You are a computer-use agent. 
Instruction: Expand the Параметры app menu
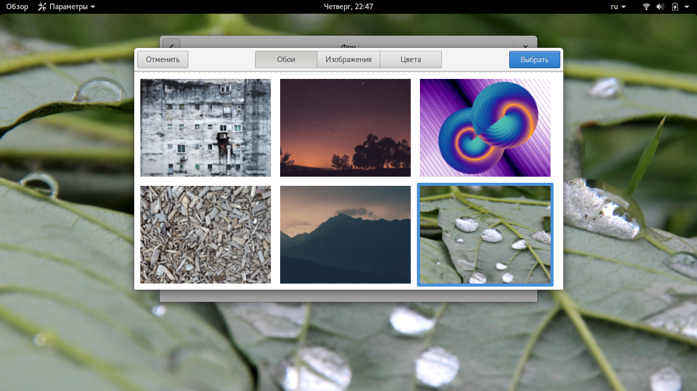(66, 7)
